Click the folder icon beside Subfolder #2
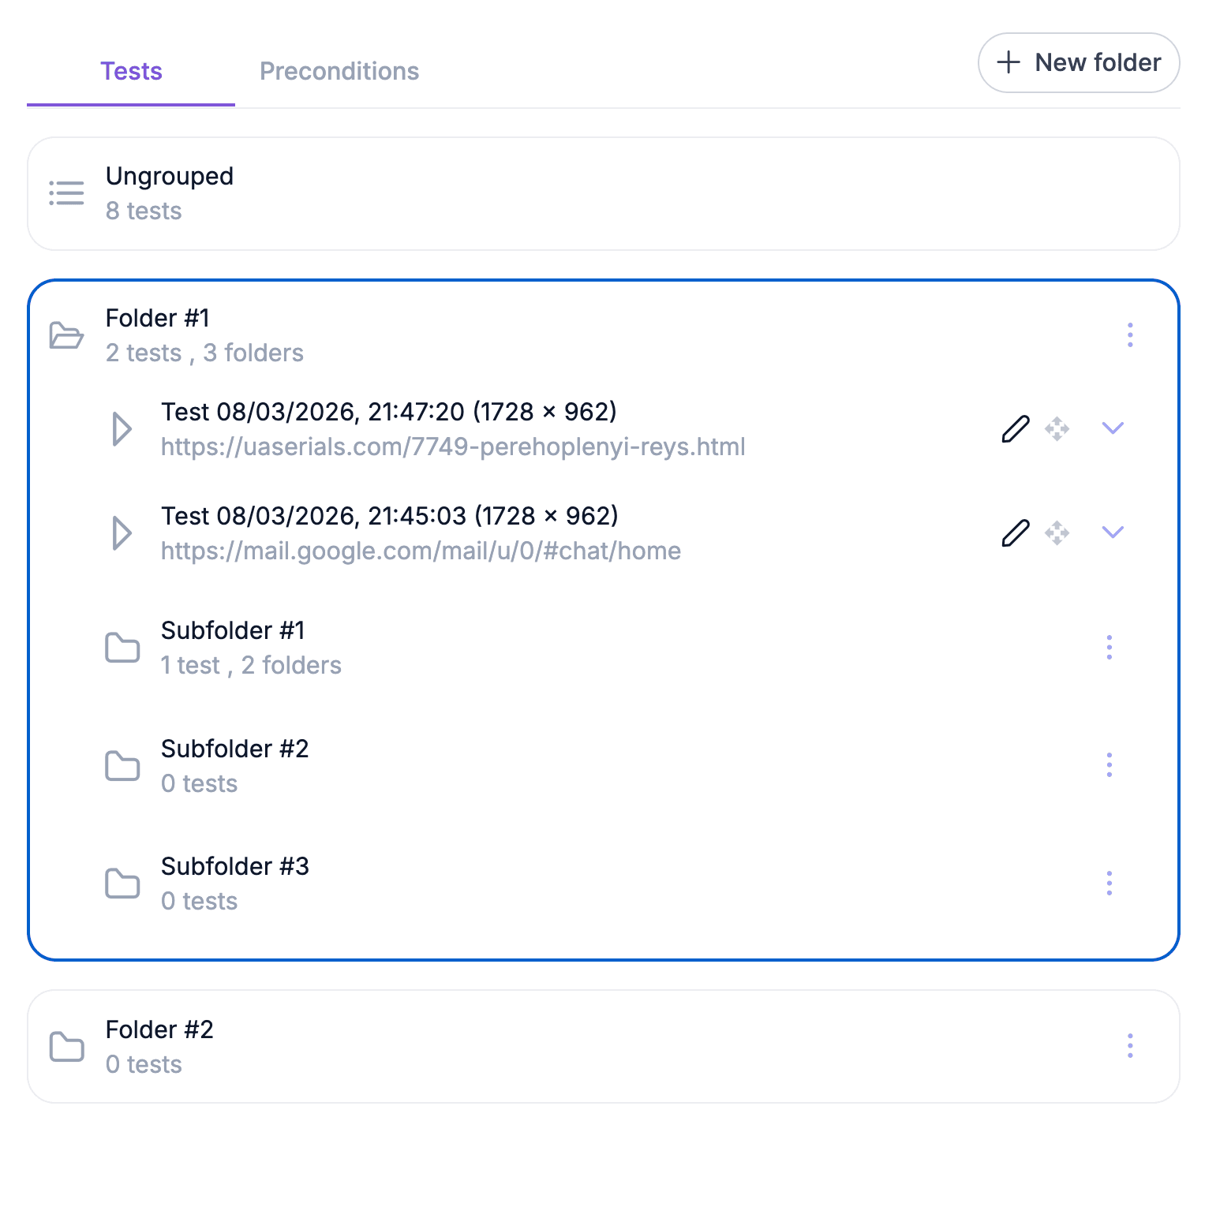Screen dimensions: 1205x1218 122,765
